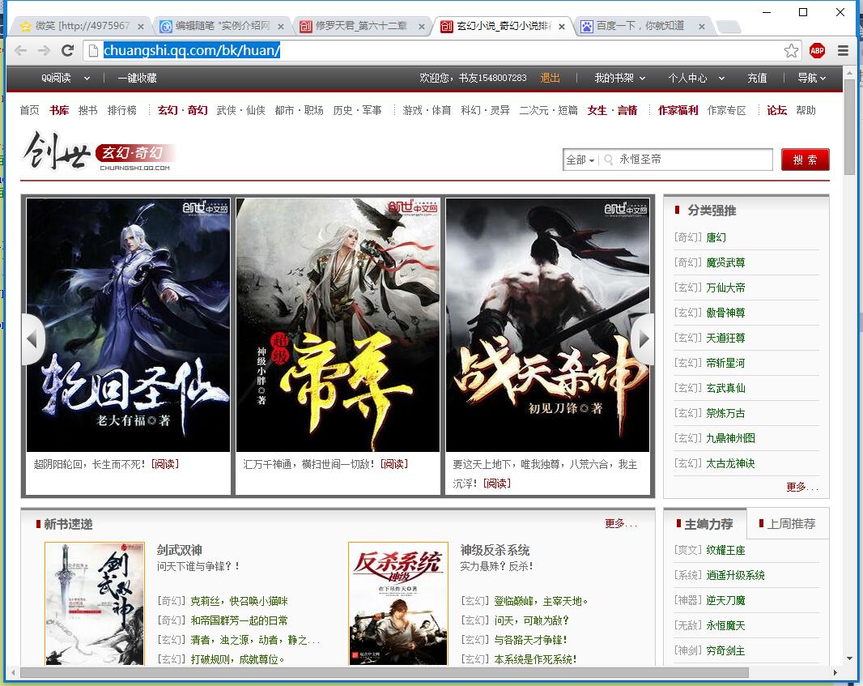This screenshot has width=863, height=686.
Task: Click the search input field
Action: coord(692,160)
